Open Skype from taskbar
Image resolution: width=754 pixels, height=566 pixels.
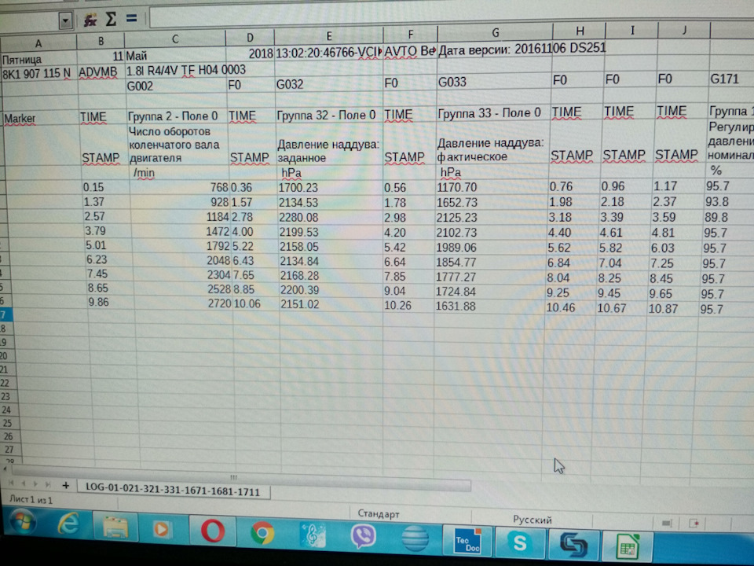click(518, 541)
